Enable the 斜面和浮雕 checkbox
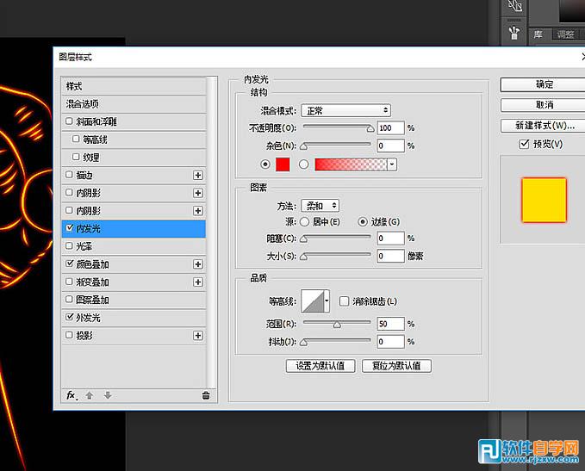Screen dimensions: 585x471 pos(69,121)
